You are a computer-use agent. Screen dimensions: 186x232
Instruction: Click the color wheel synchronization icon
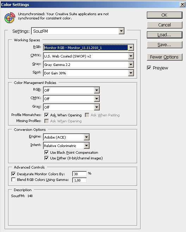pyautogui.click(x=10, y=18)
